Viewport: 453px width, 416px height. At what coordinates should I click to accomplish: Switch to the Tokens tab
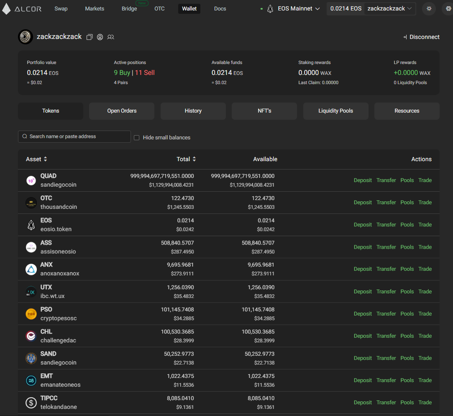(x=51, y=111)
